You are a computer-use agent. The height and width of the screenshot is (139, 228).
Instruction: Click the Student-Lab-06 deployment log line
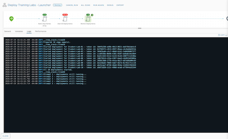[x=70, y=58]
